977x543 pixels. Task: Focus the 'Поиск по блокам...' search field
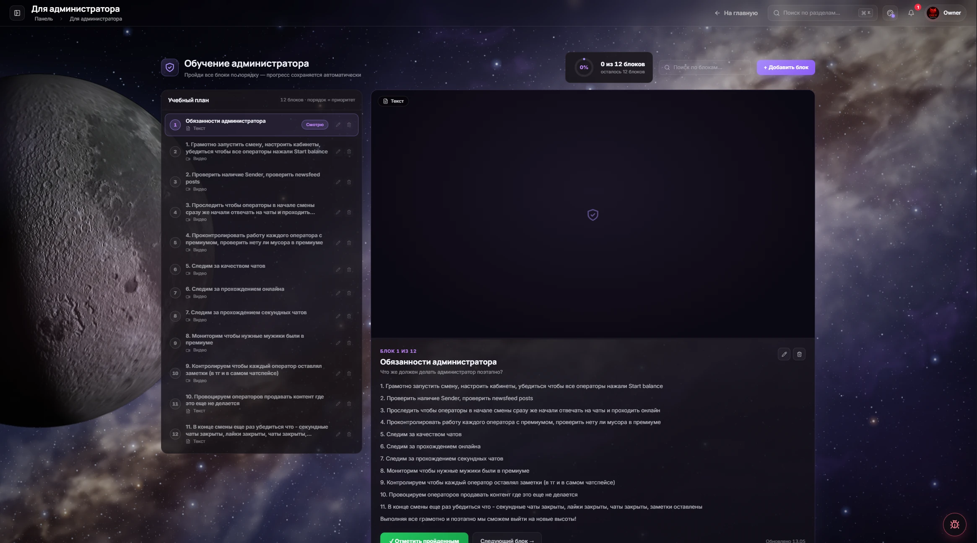pos(704,67)
